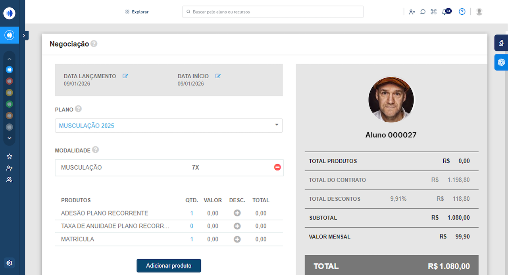Open the chat messages icon
Screen dimensions: 508x275
click(423, 12)
